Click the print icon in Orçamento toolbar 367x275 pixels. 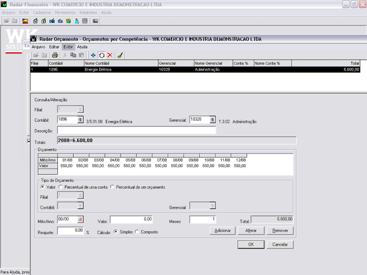click(55, 55)
